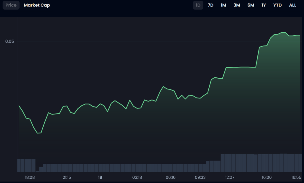Click the lowest dip on the price line
304x183 pixels.
(x=38, y=133)
